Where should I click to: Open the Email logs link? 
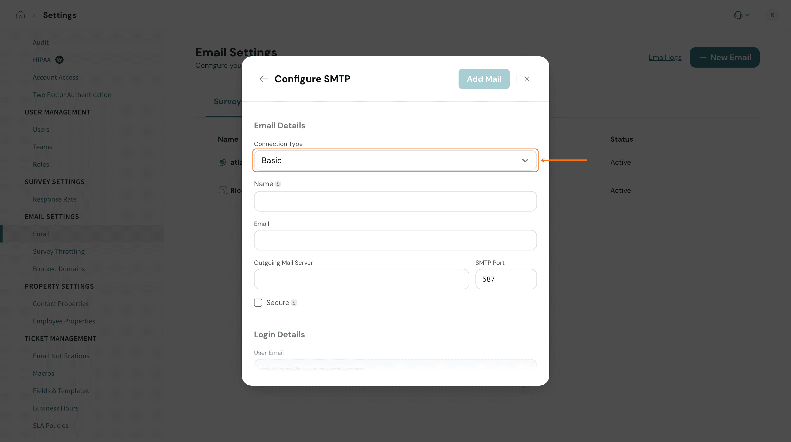pyautogui.click(x=665, y=57)
